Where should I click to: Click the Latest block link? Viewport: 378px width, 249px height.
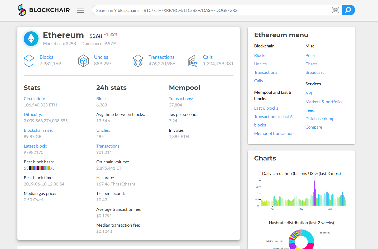(35, 146)
